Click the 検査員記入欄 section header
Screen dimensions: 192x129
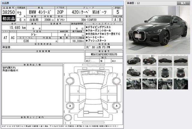coord(32,64)
